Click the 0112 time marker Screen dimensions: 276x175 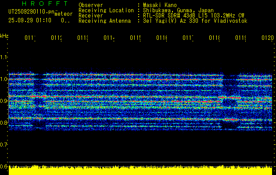tap(56, 38)
